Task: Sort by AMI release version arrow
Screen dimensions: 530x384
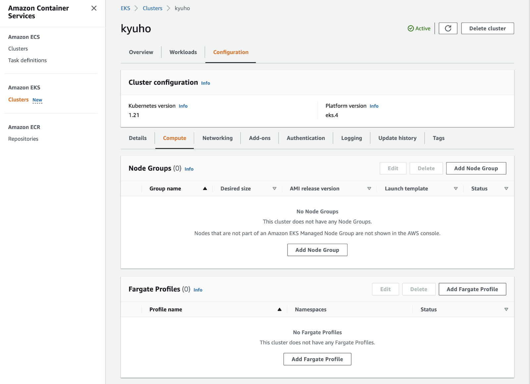Action: 369,189
